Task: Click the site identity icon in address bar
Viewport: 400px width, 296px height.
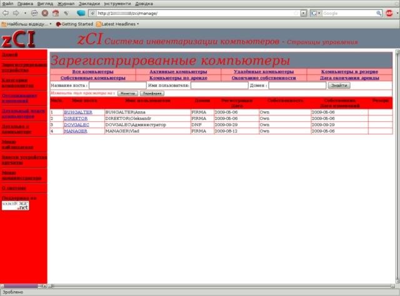Action: coord(92,13)
